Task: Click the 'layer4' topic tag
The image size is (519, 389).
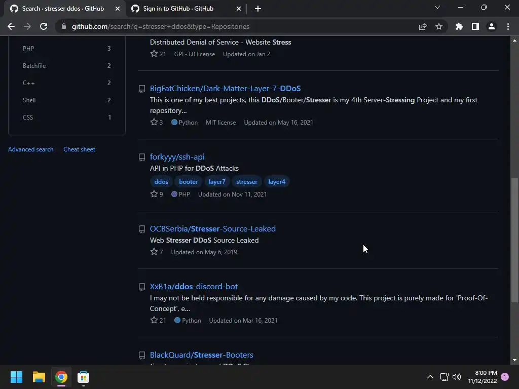Action: tap(277, 182)
